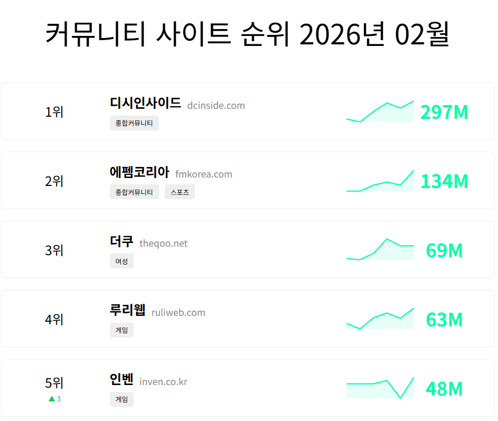Select the 종합커뮤니티 tag under 디시인사이드
This screenshot has width=498, height=421.
tap(134, 123)
